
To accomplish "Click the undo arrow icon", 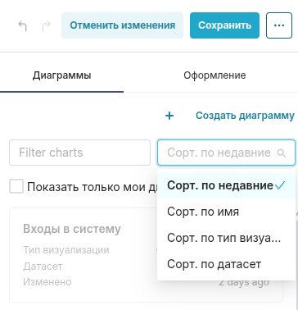I will (x=22, y=26).
